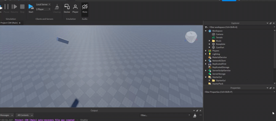Click the view orientation cube gizmo
Viewport: 276px width, 121px height.
tap(191, 37)
